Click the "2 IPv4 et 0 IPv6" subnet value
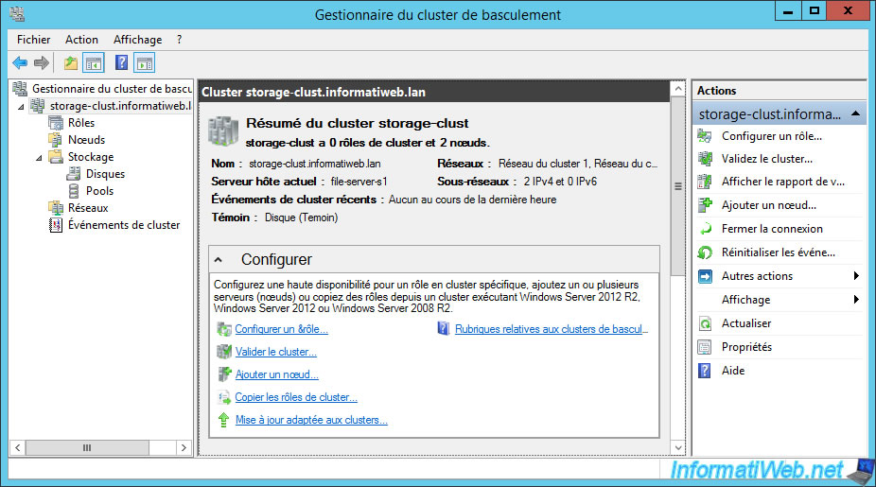The height and width of the screenshot is (487, 876). point(560,182)
